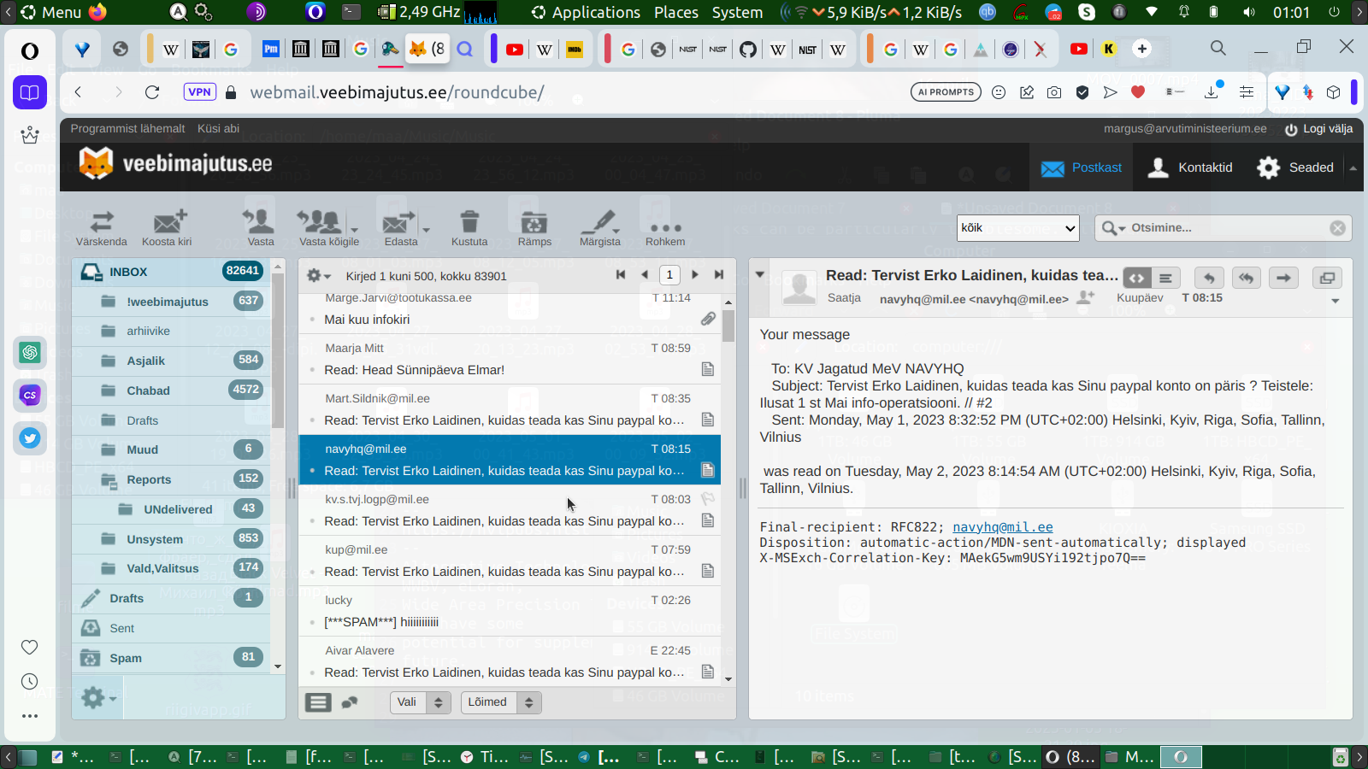Click the Värskenda refresh mail icon

[x=101, y=227]
